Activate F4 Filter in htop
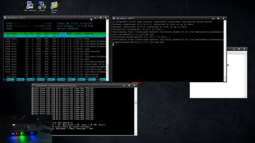Viewport: 255px width, 143px height. tap(40, 79)
